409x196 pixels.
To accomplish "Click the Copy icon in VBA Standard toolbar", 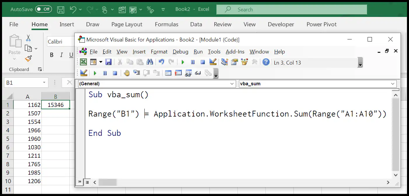I will point(130,62).
